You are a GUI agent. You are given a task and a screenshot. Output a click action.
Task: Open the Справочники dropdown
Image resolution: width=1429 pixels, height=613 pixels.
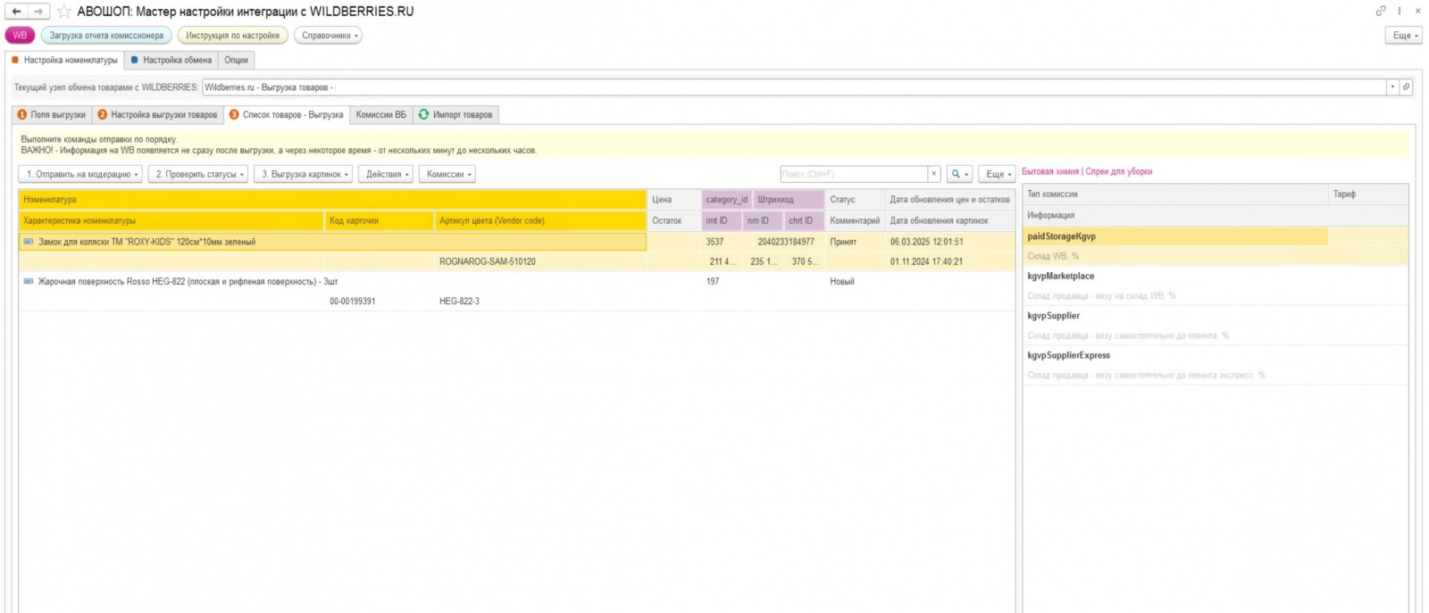(x=330, y=36)
